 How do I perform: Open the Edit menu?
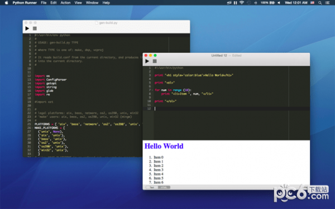[54, 3]
